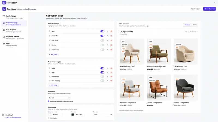Screen dimensions: 218x122
Task: Check the Add shadow checkbox
Action: tap(49, 118)
